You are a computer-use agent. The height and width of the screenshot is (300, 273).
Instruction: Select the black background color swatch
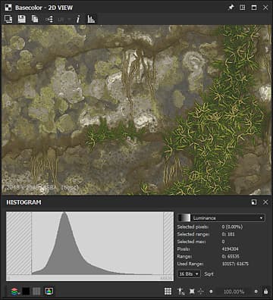point(26,292)
